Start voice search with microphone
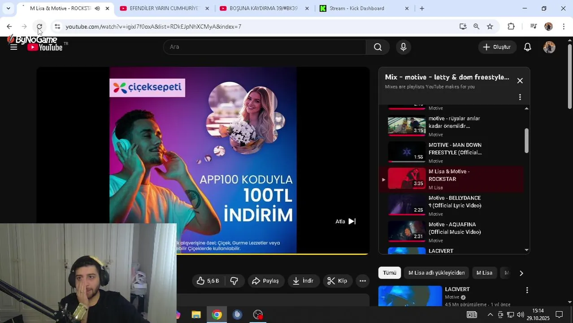Viewport: 573px width, 323px height. coord(404,47)
